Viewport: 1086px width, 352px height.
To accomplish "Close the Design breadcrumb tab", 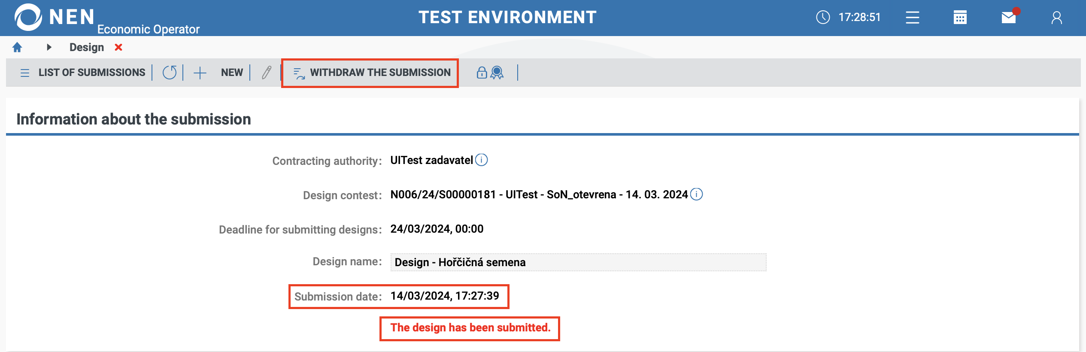I will 118,47.
